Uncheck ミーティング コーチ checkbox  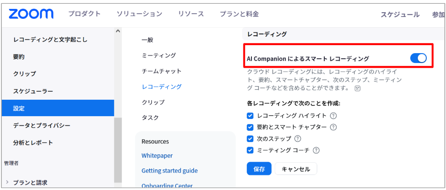[x=250, y=150]
